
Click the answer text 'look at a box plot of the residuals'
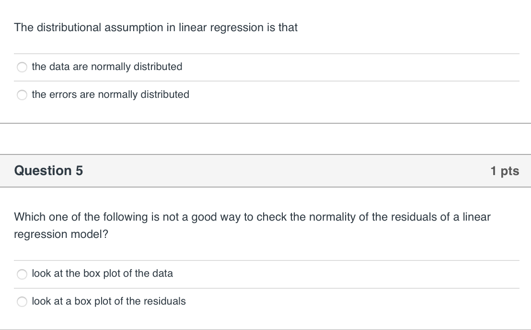tap(109, 301)
